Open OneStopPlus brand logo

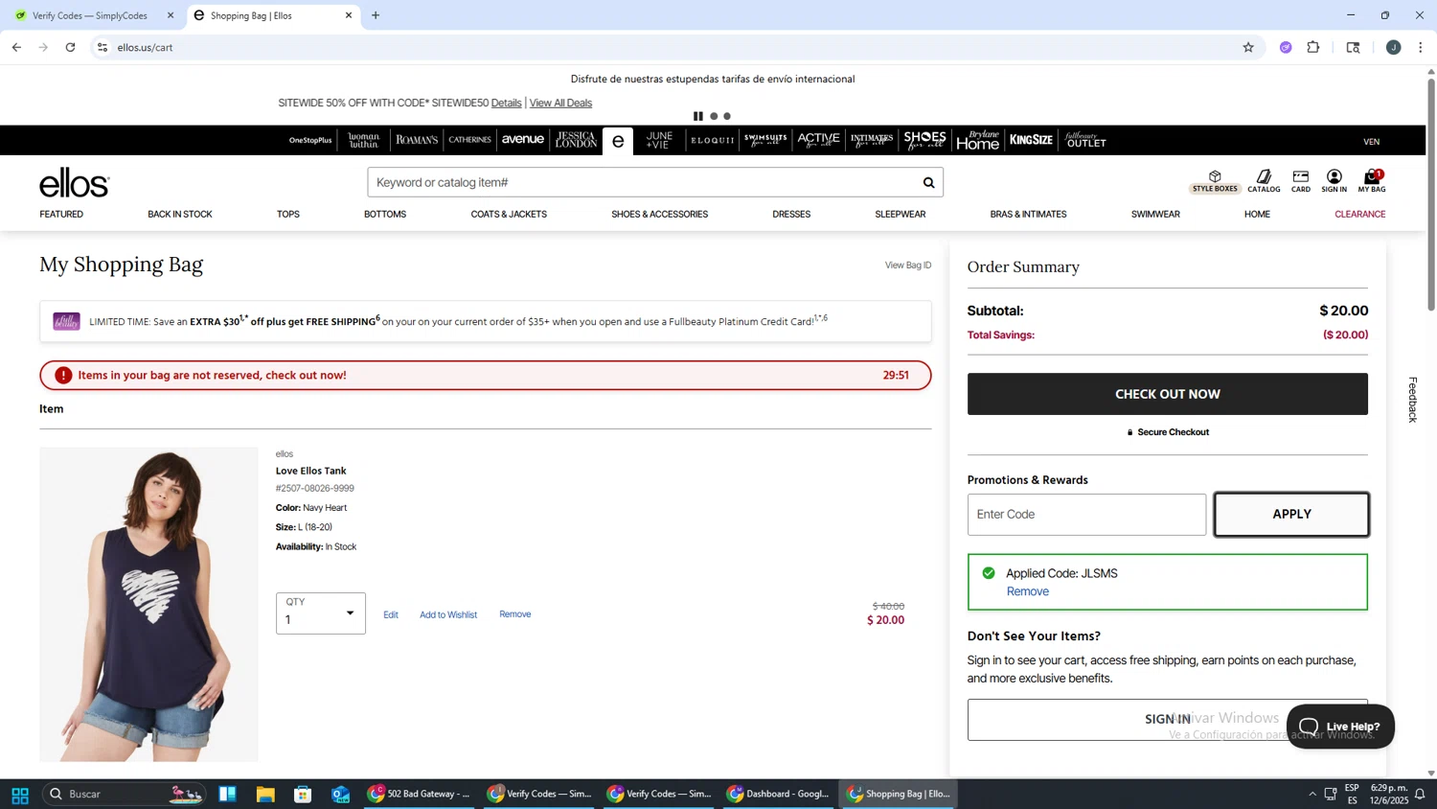click(310, 140)
